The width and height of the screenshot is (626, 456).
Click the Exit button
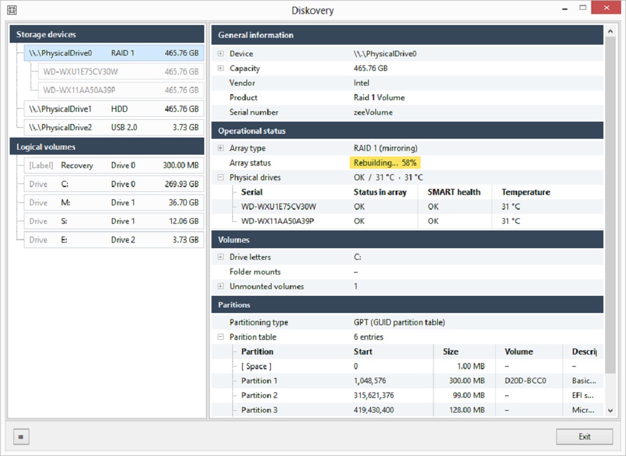[584, 437]
